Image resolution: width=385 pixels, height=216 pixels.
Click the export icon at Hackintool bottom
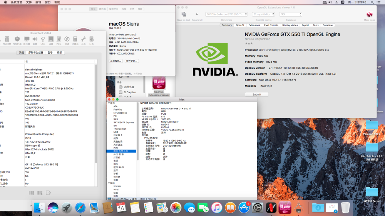(48, 193)
